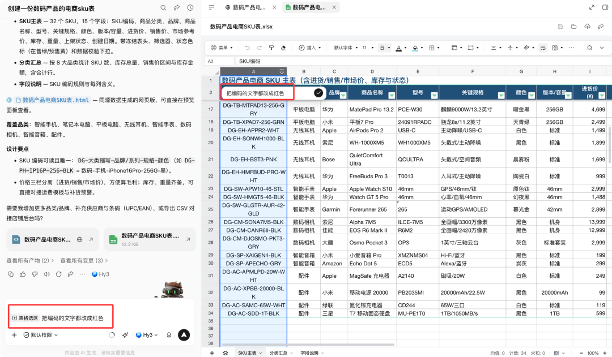Click 查看所有产物 (2) link
The height and width of the screenshot is (357, 612).
tap(29, 260)
